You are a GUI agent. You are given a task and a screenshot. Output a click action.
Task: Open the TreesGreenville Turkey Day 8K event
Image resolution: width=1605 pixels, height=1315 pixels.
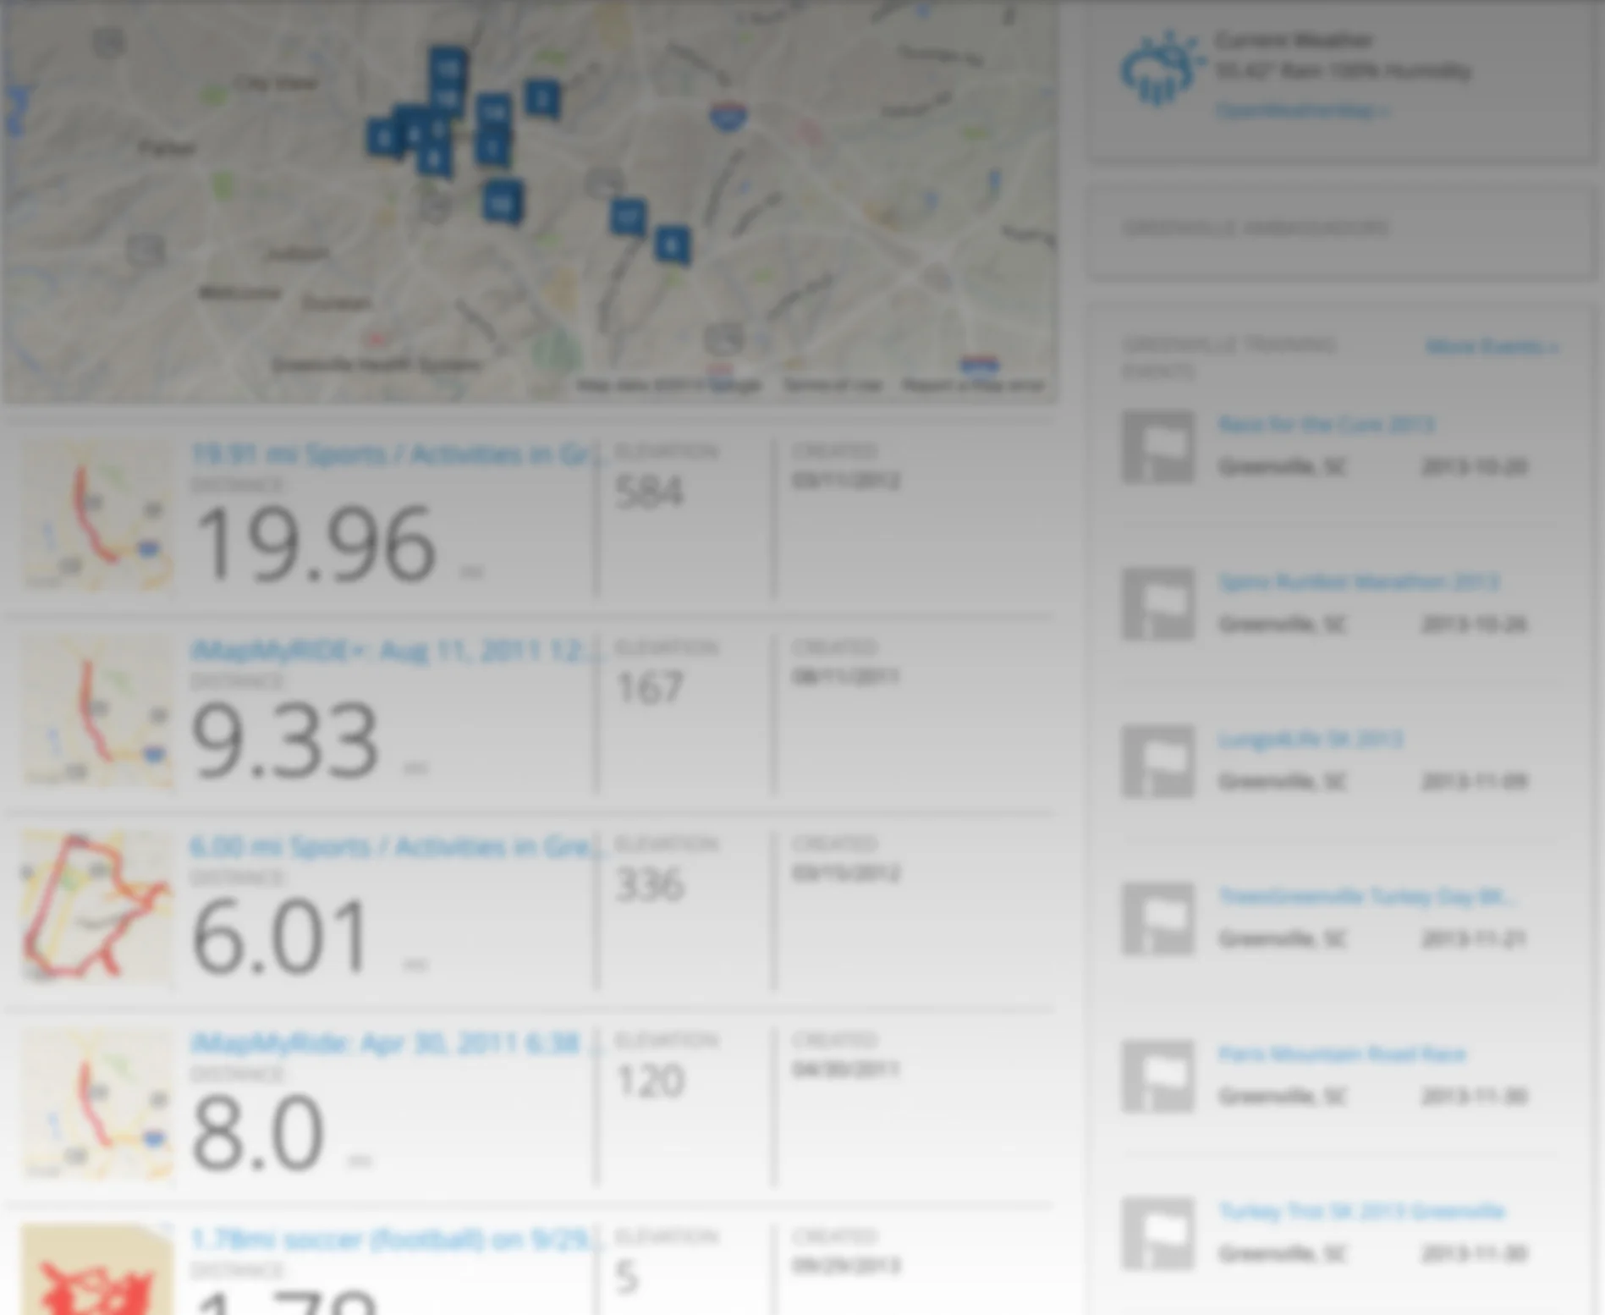[1366, 896]
